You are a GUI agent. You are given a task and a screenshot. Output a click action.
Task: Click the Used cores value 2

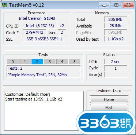pyautogui.click(x=62, y=32)
